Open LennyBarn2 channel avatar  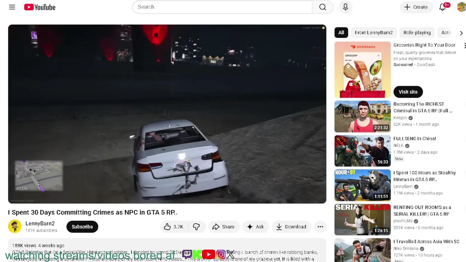[15, 226]
